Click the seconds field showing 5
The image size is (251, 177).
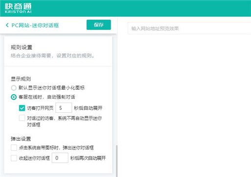coord(64,108)
